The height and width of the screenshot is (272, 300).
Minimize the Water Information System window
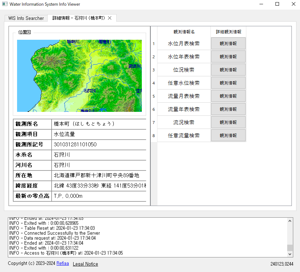click(261, 4)
